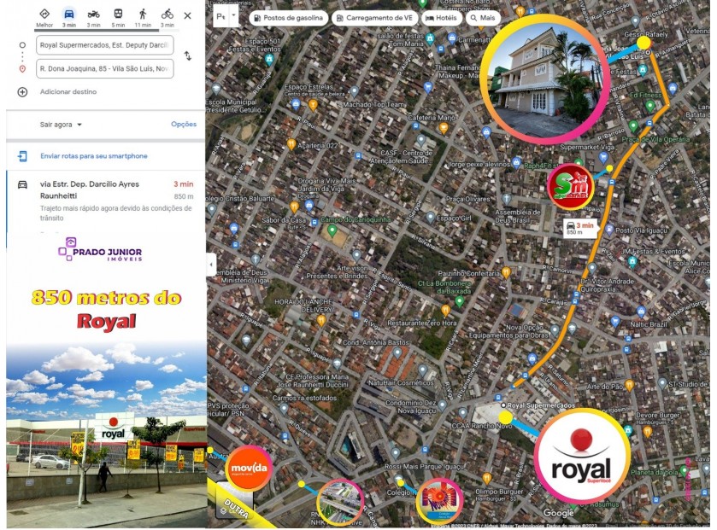Select the best route (Melhor) travel mode

tap(44, 18)
